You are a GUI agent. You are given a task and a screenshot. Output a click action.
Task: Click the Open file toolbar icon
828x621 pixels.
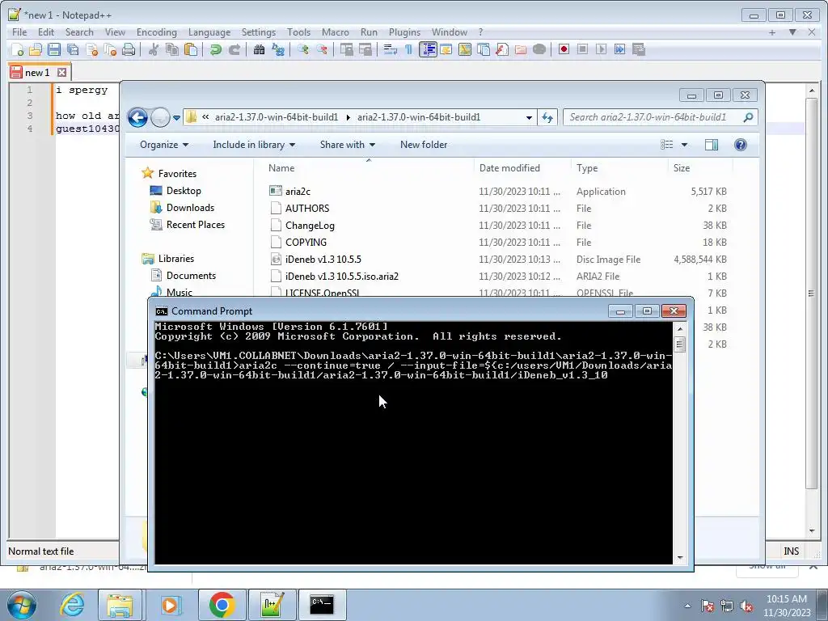pyautogui.click(x=36, y=49)
